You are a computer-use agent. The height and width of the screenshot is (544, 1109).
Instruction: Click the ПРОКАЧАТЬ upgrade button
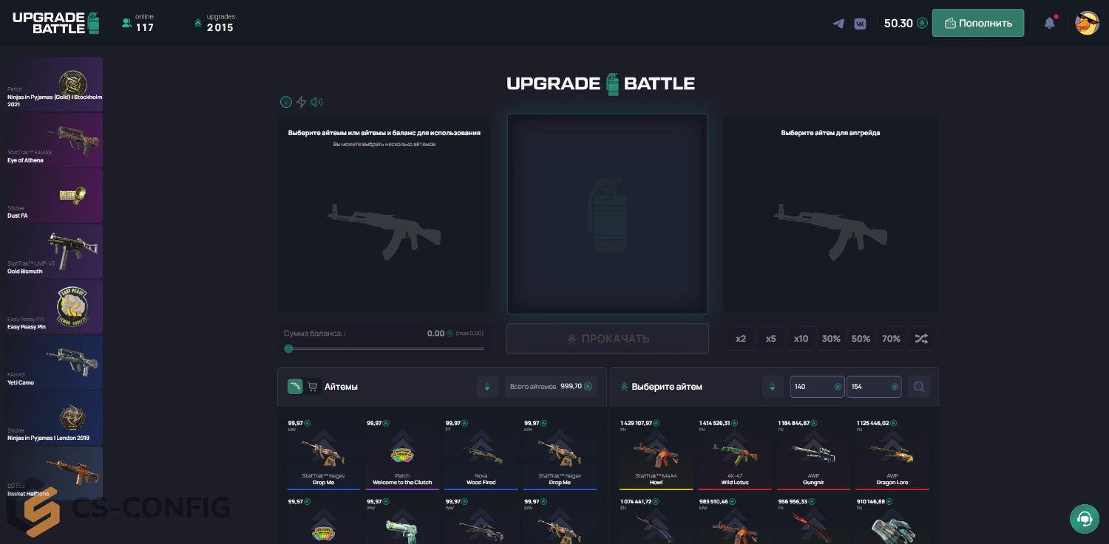coord(607,339)
